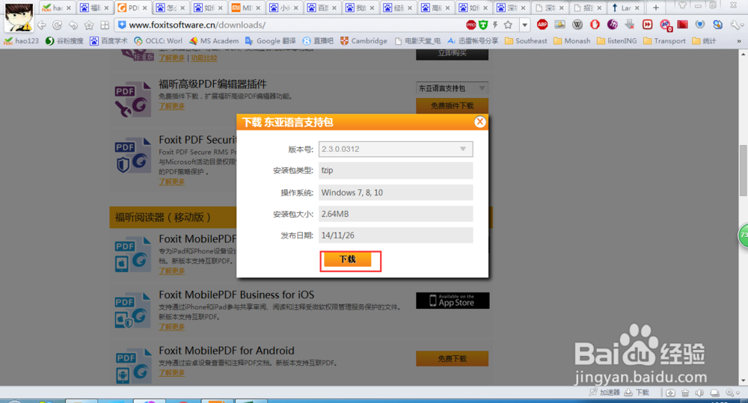Toggle the speaker mute icon in status bar
The image size is (748, 403).
[699, 393]
